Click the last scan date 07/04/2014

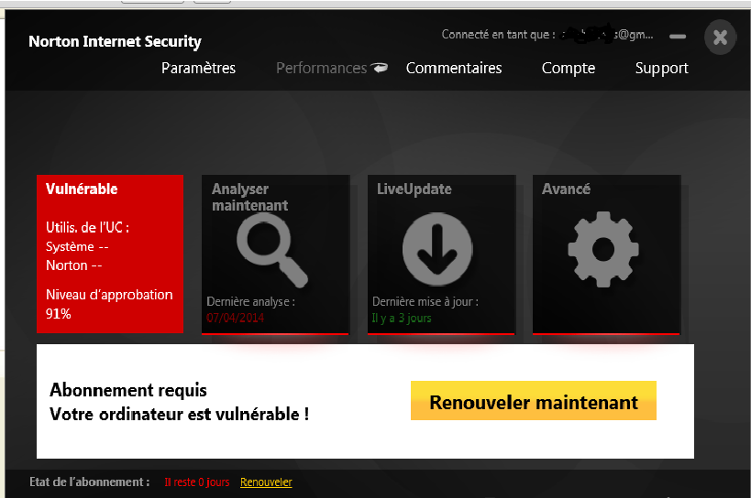click(235, 318)
